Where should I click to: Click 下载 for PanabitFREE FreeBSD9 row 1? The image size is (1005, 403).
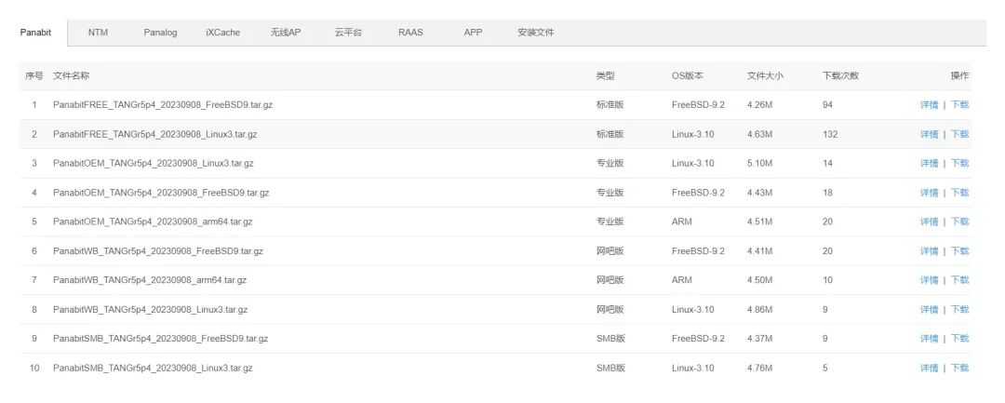pyautogui.click(x=959, y=105)
